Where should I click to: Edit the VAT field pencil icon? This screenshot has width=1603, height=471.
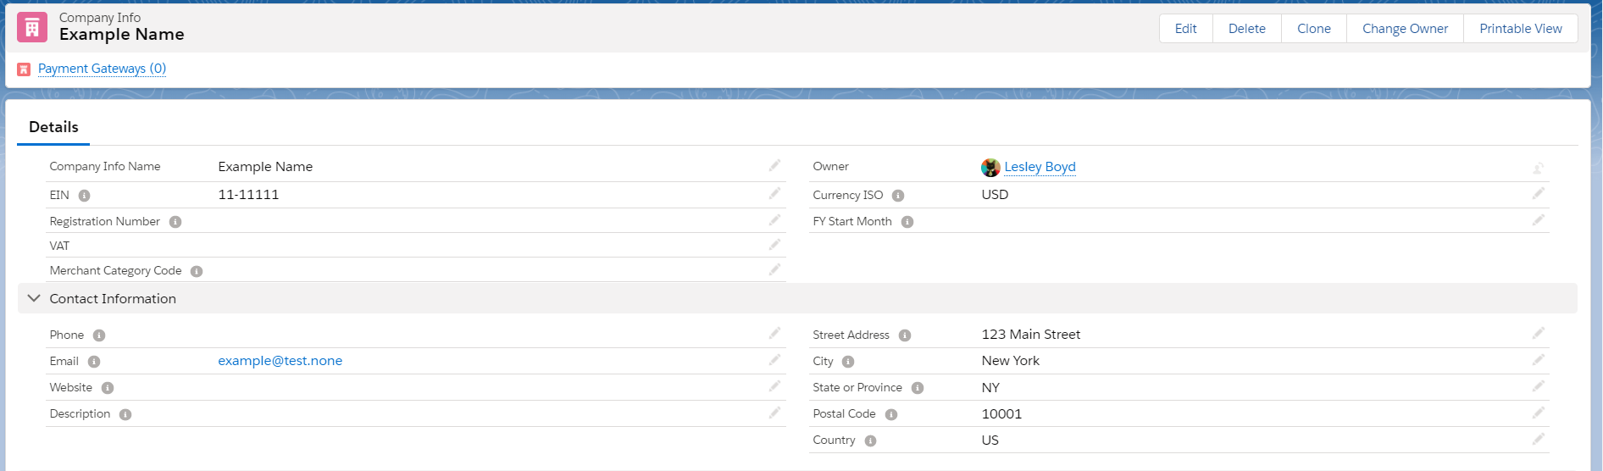click(x=774, y=244)
